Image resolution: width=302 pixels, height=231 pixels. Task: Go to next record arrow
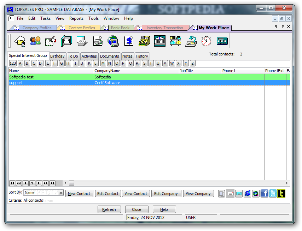39,183
